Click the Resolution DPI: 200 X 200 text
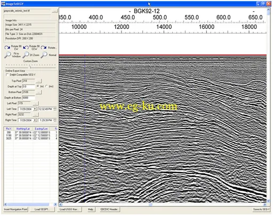 click(19, 38)
